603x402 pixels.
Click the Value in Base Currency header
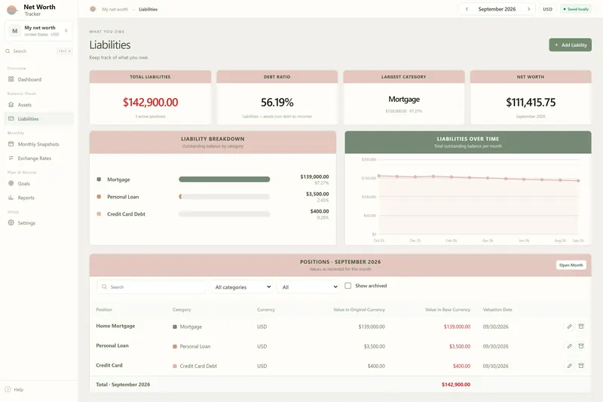coord(448,309)
